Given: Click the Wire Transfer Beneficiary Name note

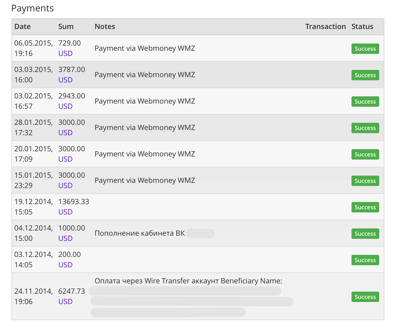Looking at the screenshot, I should coord(188,281).
